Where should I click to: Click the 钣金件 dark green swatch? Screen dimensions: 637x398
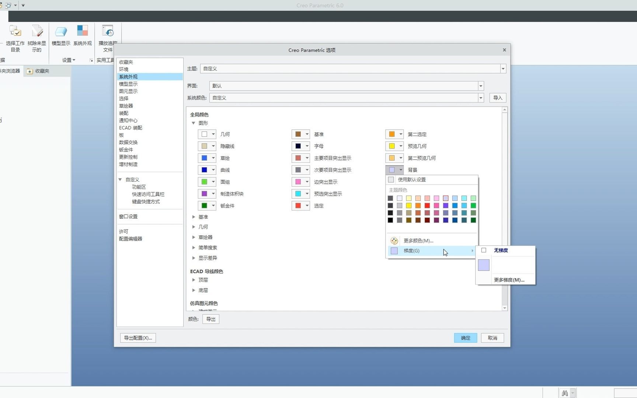(204, 206)
